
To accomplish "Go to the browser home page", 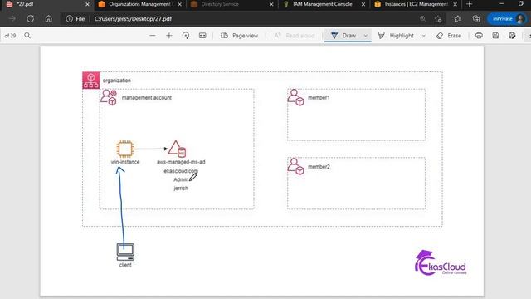I will pyautogui.click(x=49, y=19).
